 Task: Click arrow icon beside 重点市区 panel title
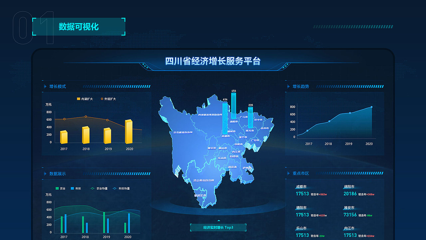pos(288,173)
